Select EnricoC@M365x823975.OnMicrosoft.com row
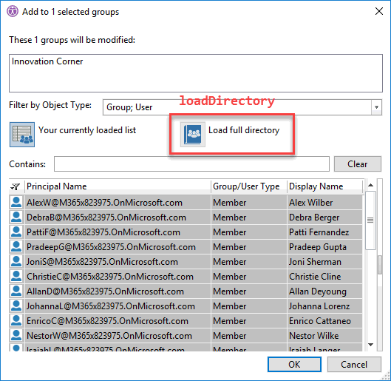 [186, 320]
